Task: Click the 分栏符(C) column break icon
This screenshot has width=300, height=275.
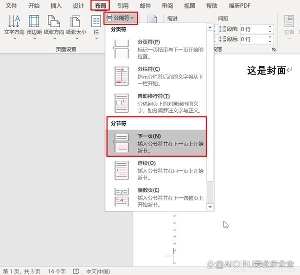Action: tap(121, 76)
